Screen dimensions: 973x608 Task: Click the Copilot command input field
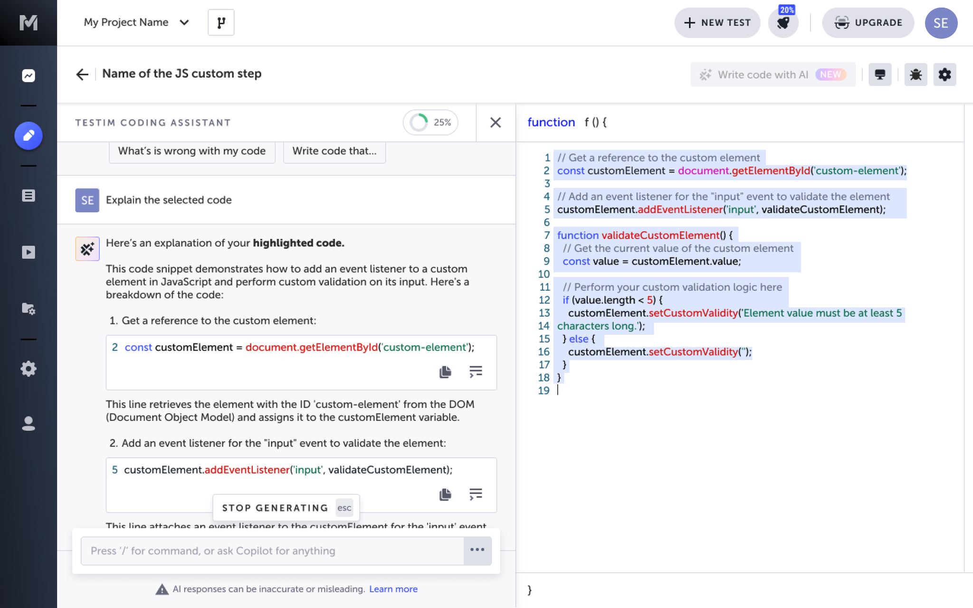(x=271, y=551)
